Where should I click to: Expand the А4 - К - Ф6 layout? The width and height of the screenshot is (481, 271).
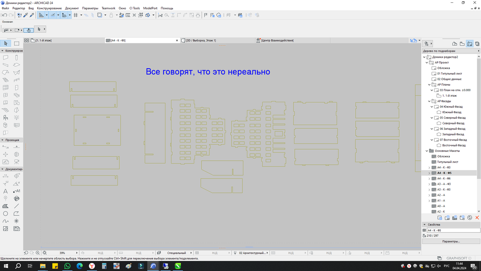point(429,178)
